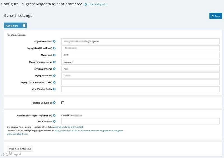Click help icon next to Serial number

point(54,121)
